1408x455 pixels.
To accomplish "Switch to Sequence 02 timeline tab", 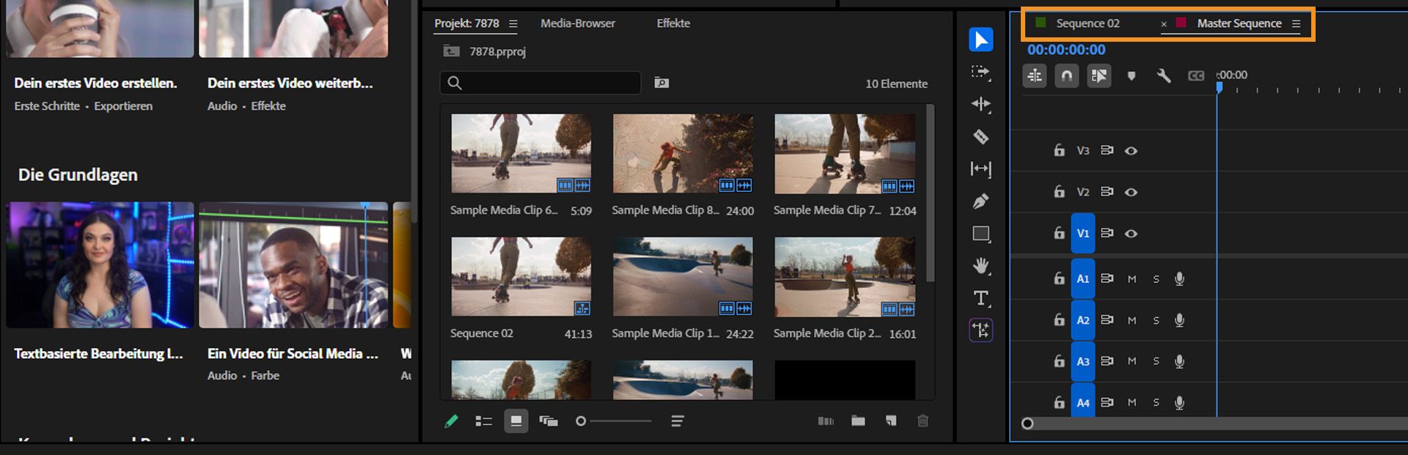I will click(x=1088, y=23).
